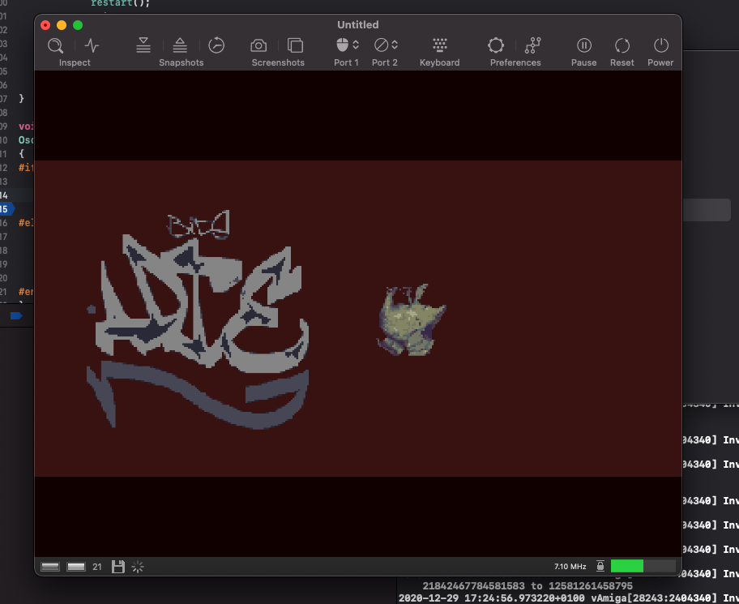This screenshot has width=739, height=604.
Task: Click the second drive LED in status bar
Action: pos(76,567)
